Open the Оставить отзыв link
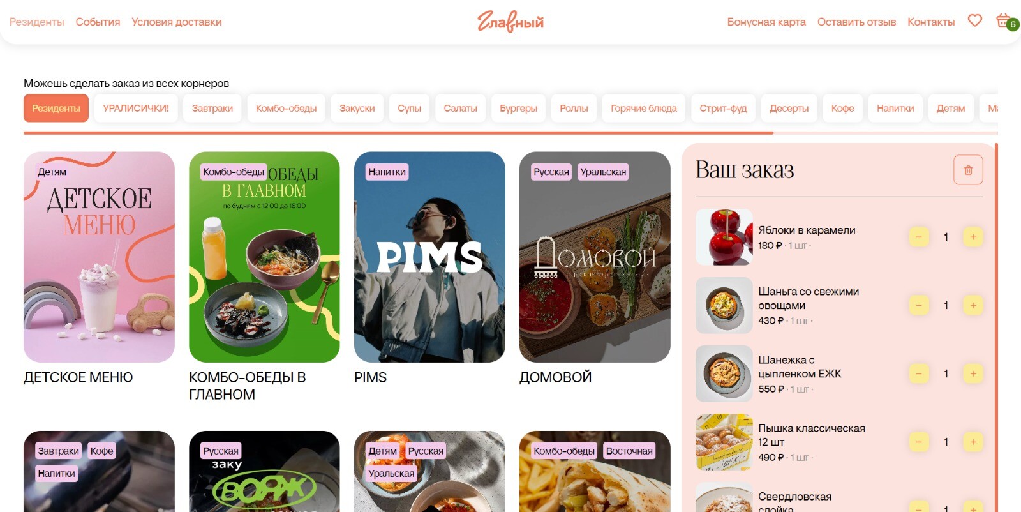Viewport: 1021px width, 512px height. [856, 22]
